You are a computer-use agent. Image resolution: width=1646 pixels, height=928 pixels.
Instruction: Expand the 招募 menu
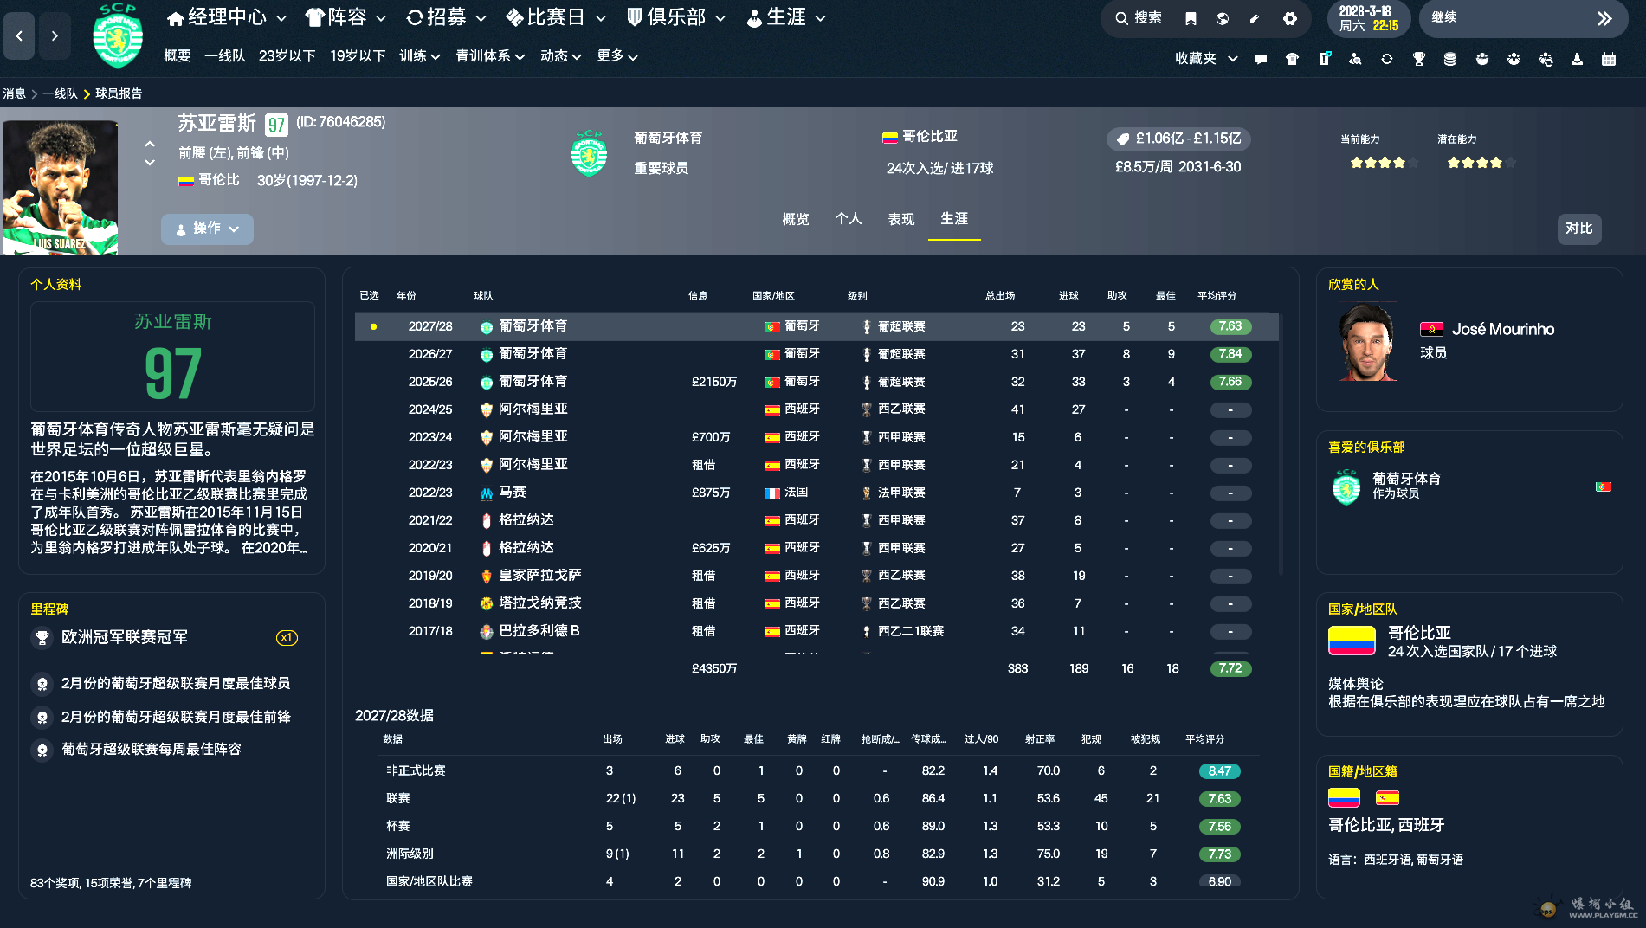click(x=447, y=17)
